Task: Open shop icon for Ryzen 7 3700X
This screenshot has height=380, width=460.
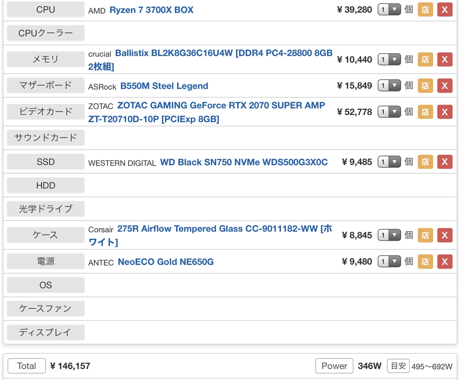Action: [425, 9]
